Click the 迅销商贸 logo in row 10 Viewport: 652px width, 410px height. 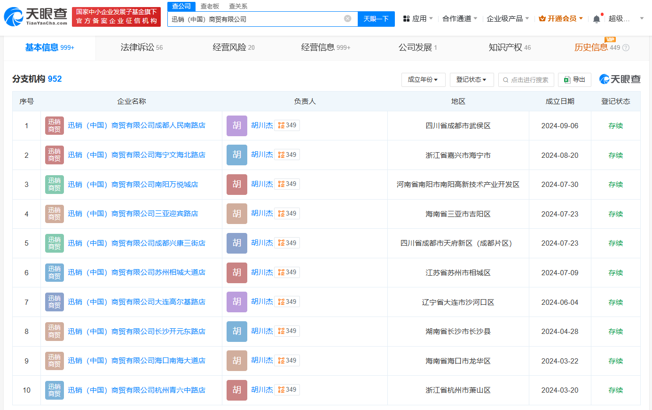55,390
